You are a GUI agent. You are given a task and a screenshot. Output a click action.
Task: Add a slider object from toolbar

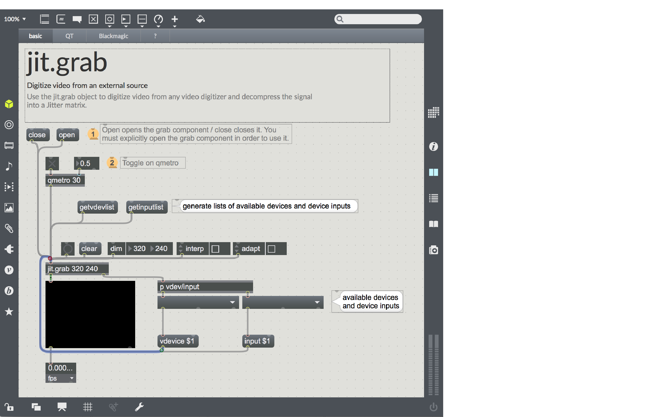tap(142, 19)
